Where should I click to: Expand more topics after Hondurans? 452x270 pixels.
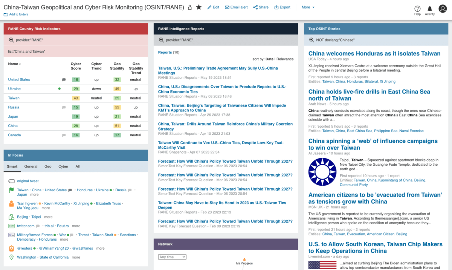(x=64, y=239)
